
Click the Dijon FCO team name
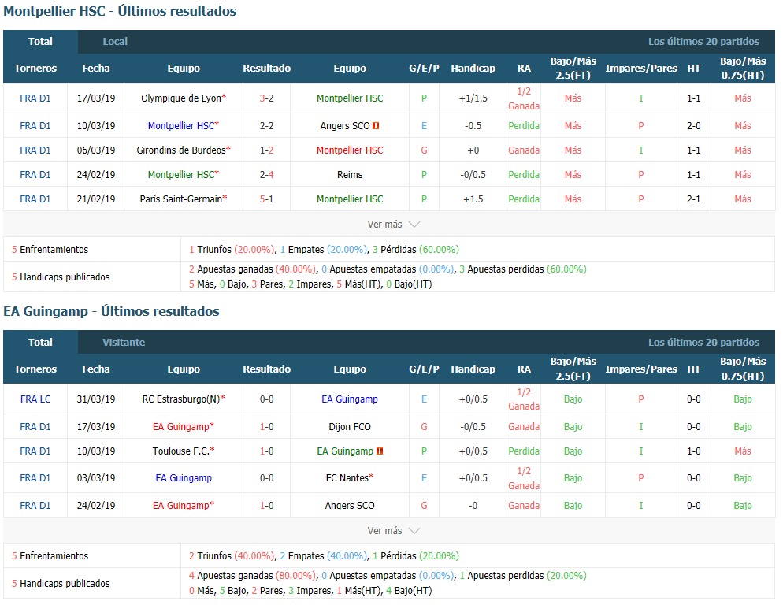350,427
